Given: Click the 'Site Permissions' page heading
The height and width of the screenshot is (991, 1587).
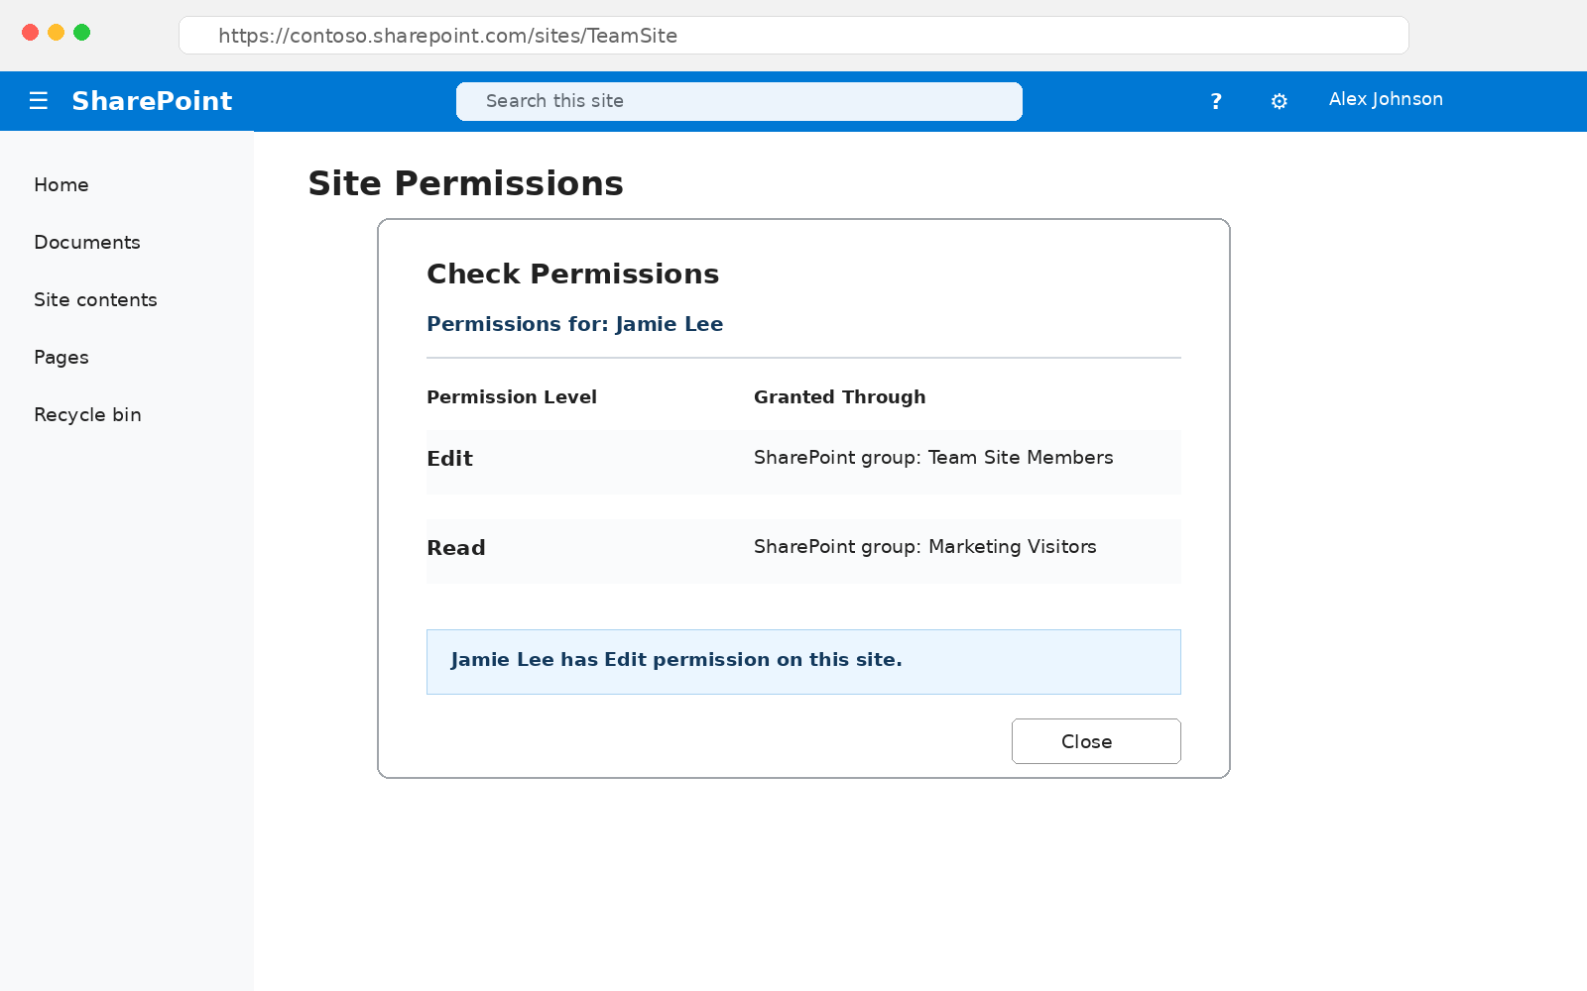Looking at the screenshot, I should [465, 184].
